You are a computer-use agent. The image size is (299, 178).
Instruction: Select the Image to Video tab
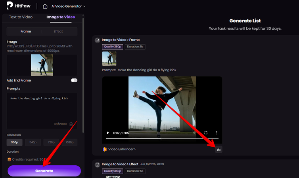(61, 17)
